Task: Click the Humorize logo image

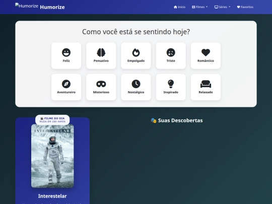Action: click(x=27, y=6)
